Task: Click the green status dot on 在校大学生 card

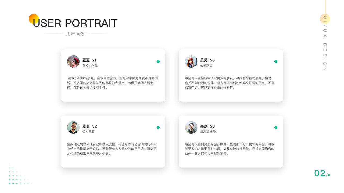Action: coord(158,61)
